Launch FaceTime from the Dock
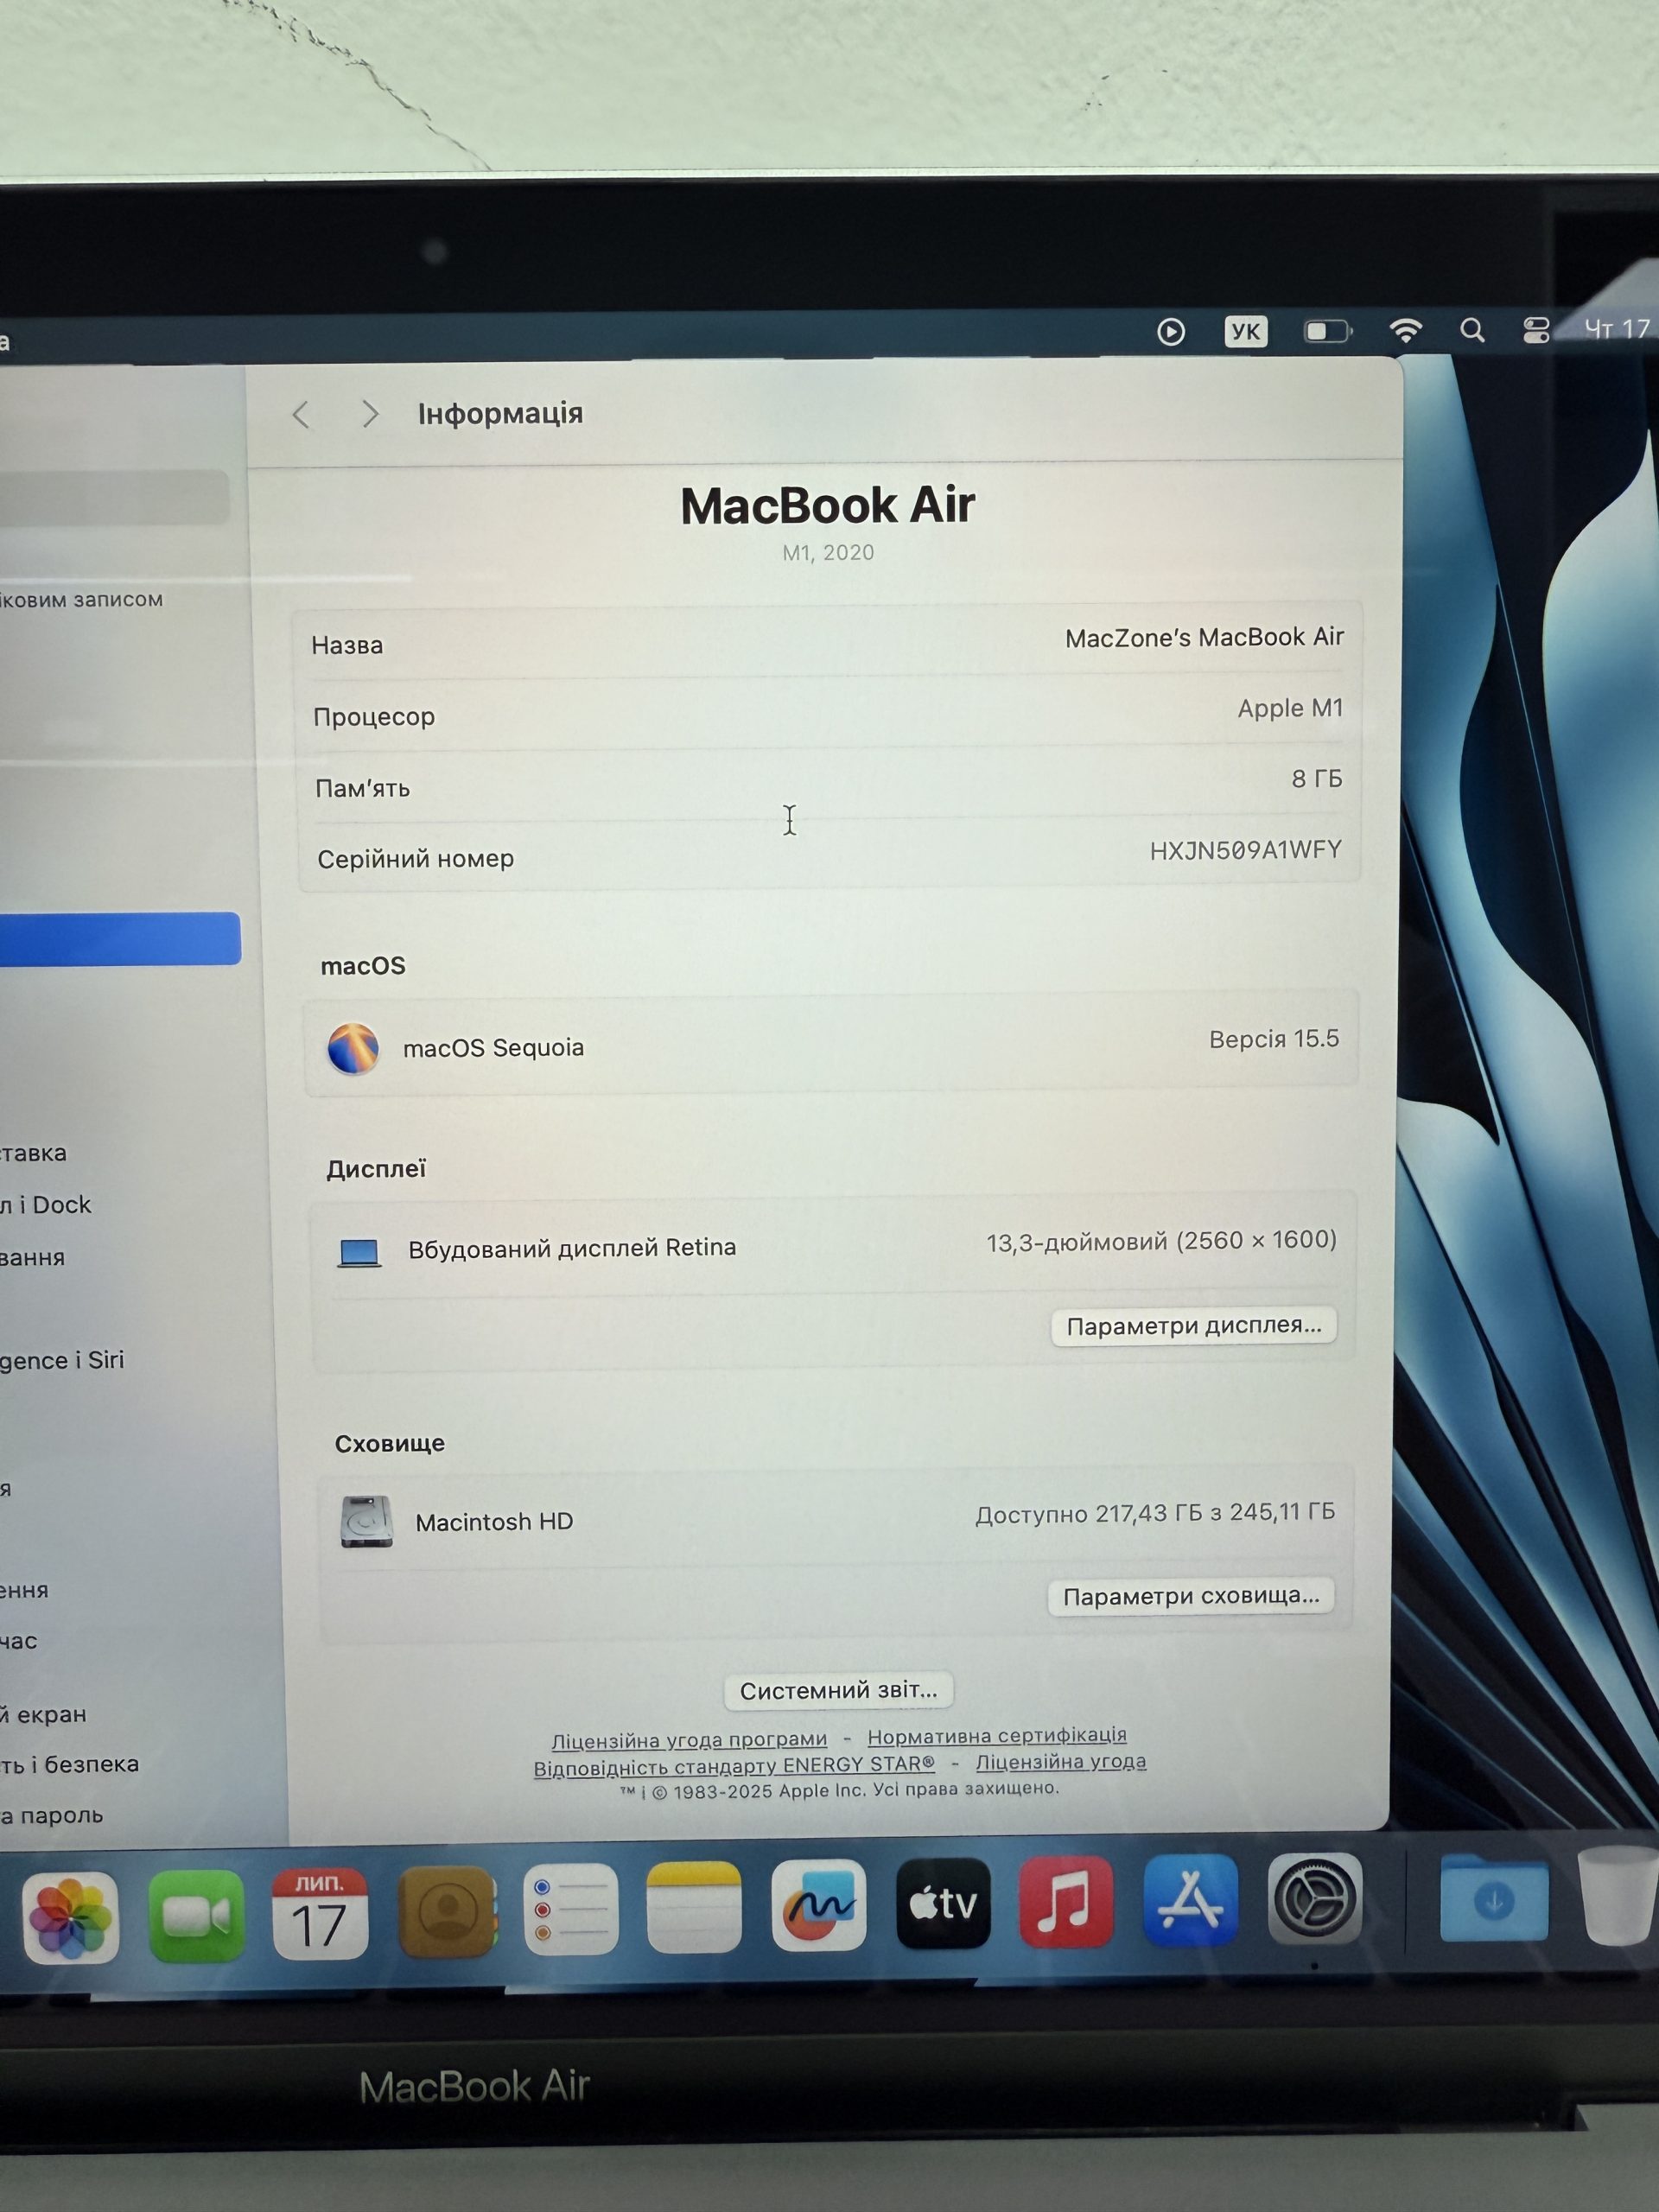 point(196,1914)
